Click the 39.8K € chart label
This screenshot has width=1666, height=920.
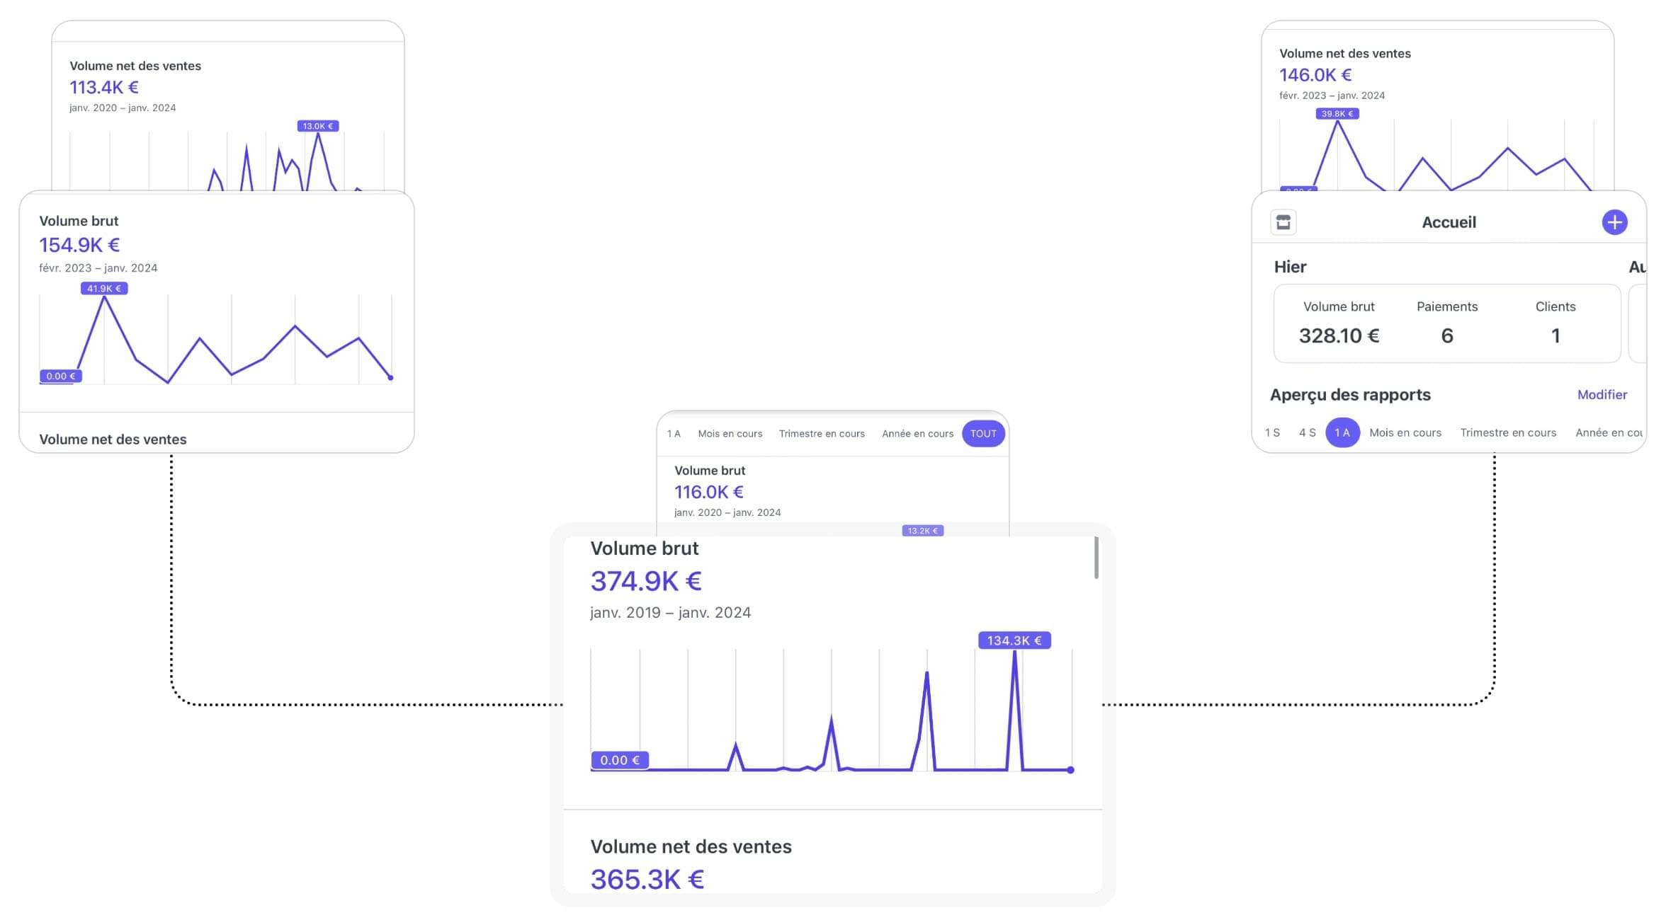pos(1337,114)
